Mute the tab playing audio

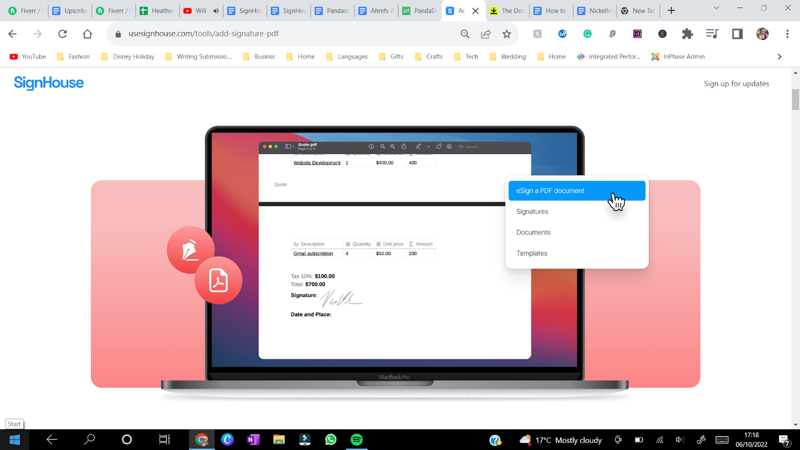[x=215, y=10]
